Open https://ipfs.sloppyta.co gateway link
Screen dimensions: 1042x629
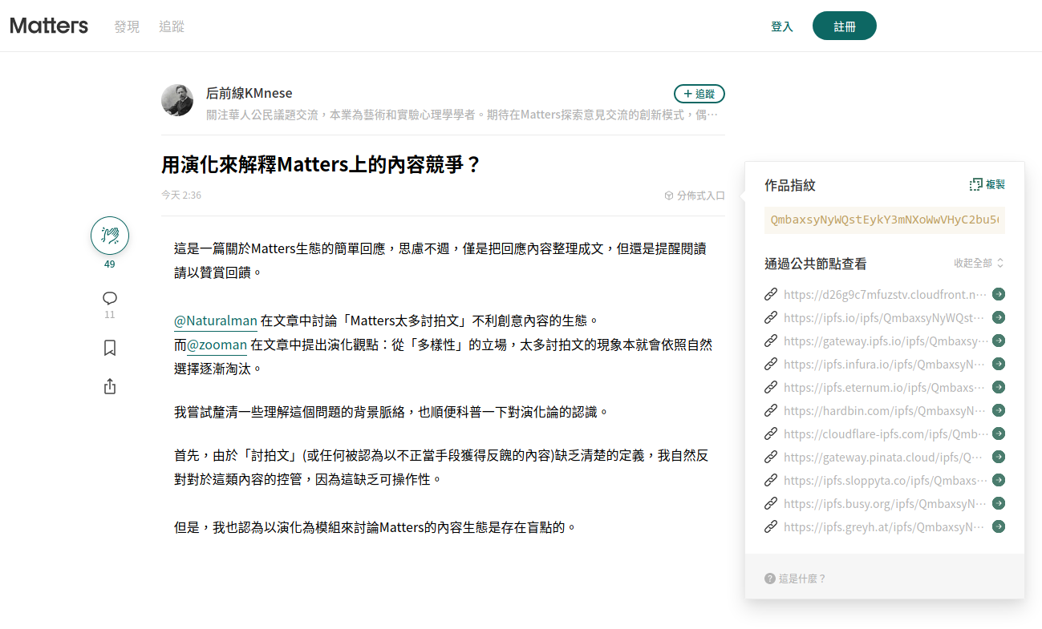(885, 480)
